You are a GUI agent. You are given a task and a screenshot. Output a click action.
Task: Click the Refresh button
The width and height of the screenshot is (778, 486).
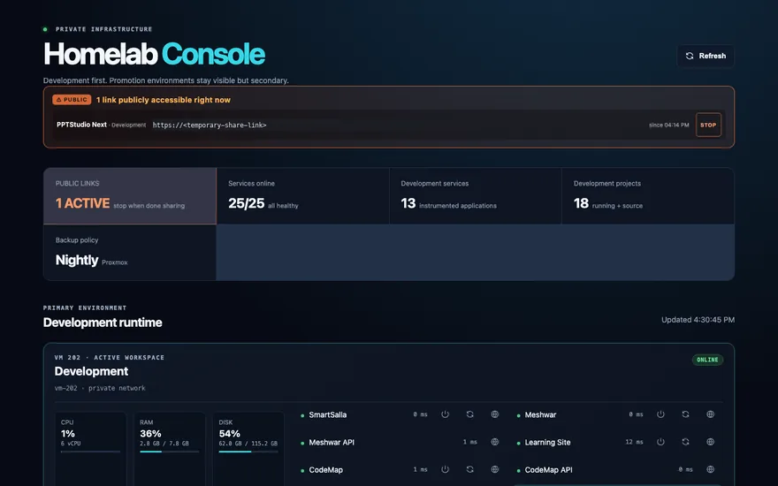706,56
